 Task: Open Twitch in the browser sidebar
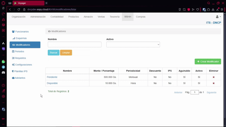pyautogui.click(x=3, y=49)
